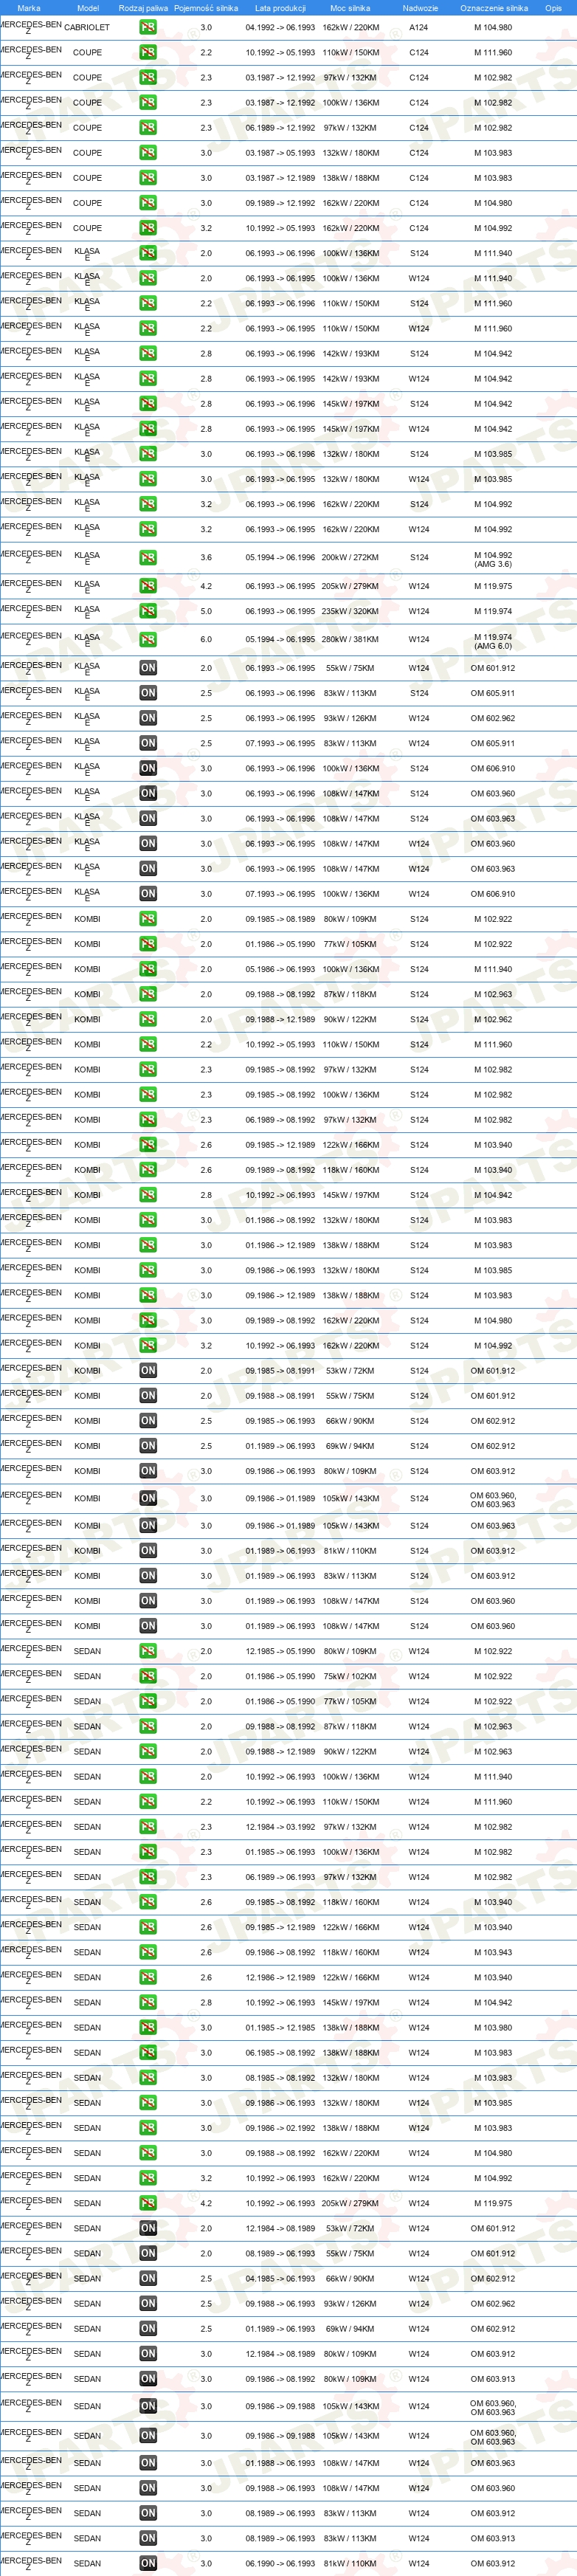The width and height of the screenshot is (577, 2576).
Task: Select petrol icon in SEDAN 75kW / 102KM row
Action: click(x=148, y=1676)
